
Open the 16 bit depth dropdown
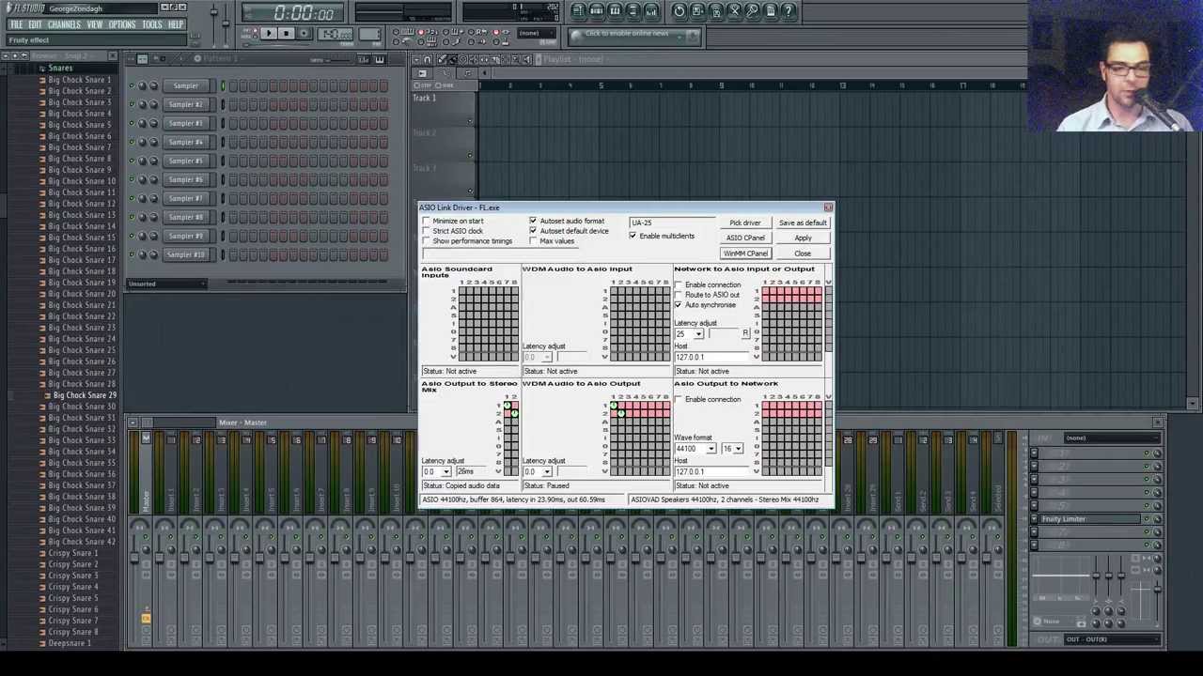click(738, 449)
